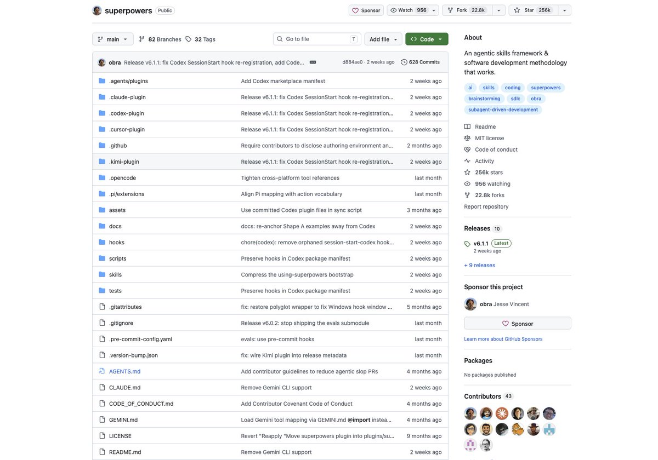Screen dimensions: 658x460
Task: Click the branches icon beside 82 Branches
Action: (142, 39)
